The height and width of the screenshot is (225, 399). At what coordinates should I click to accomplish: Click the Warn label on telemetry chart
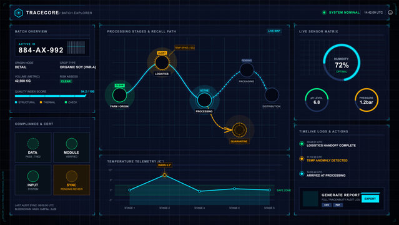tap(165, 165)
